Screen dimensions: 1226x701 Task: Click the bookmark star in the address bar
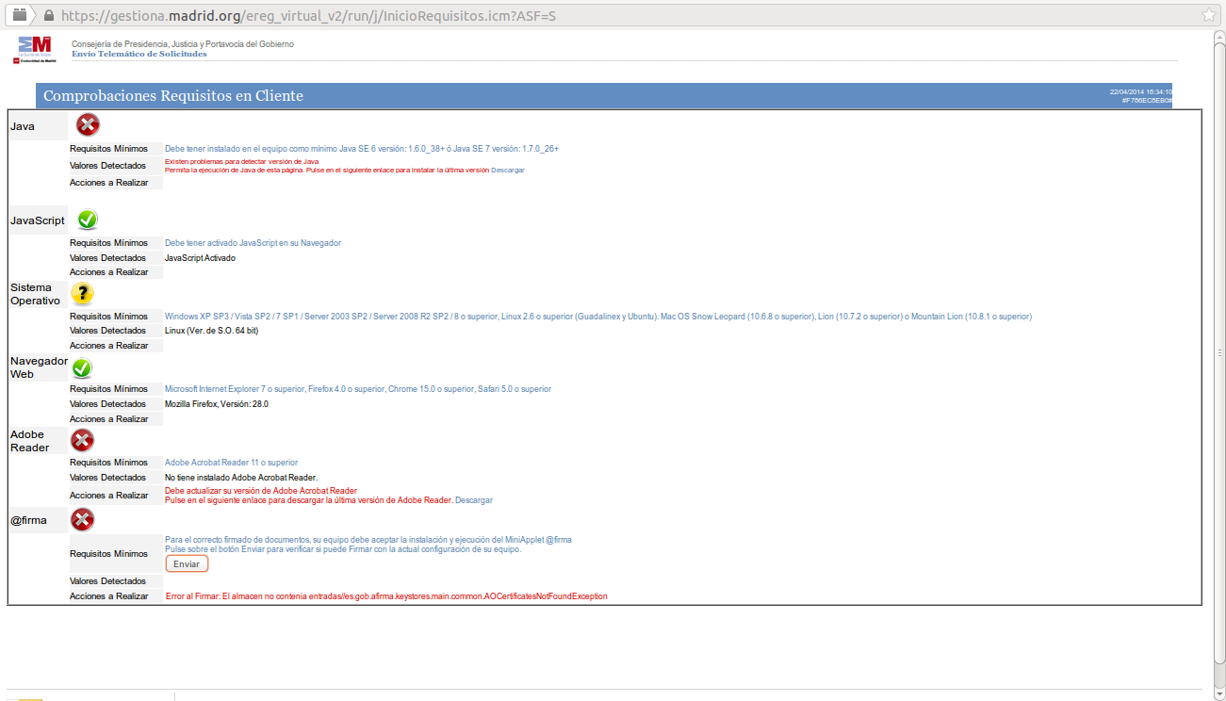[x=1209, y=15]
